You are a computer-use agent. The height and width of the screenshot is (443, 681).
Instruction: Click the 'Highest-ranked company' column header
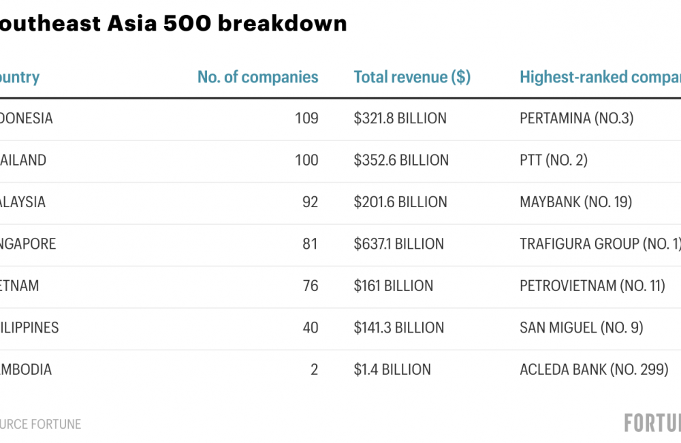coord(599,77)
